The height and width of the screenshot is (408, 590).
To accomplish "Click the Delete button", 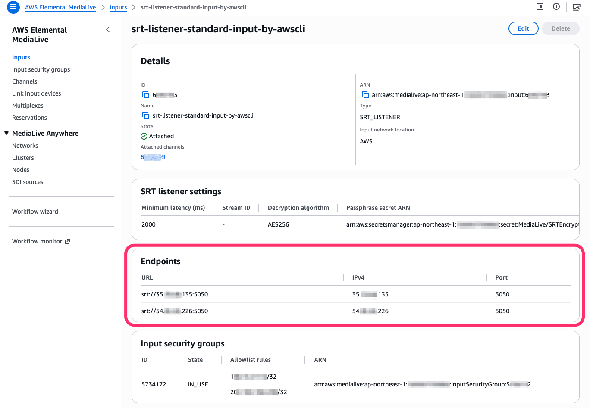I will [x=561, y=28].
